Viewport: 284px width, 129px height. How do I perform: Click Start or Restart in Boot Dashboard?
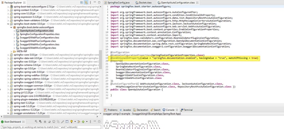pyautogui.click(x=36, y=122)
